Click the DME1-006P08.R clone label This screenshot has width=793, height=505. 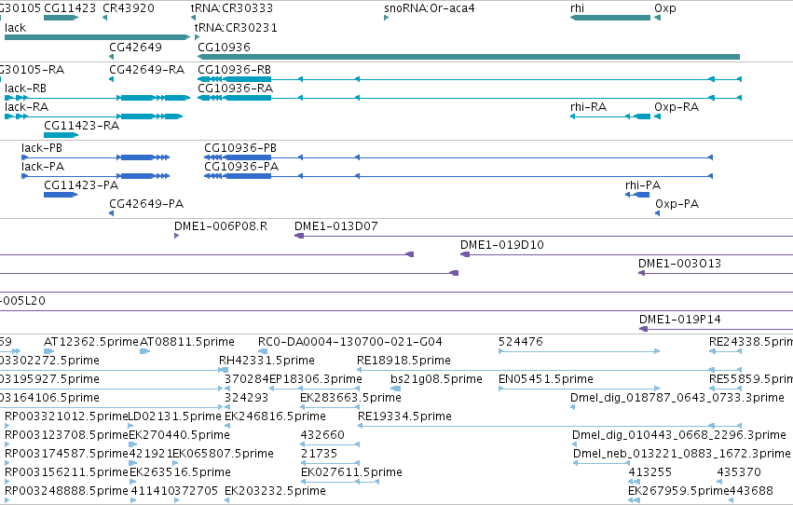[x=221, y=226]
